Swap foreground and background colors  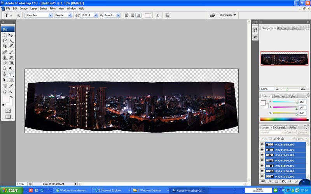point(11,97)
